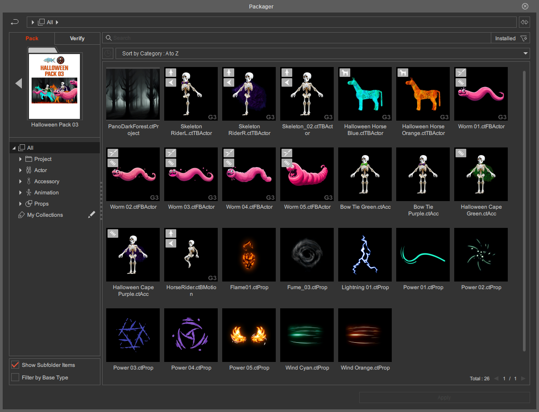Click the Actor category icon

pyautogui.click(x=29, y=170)
